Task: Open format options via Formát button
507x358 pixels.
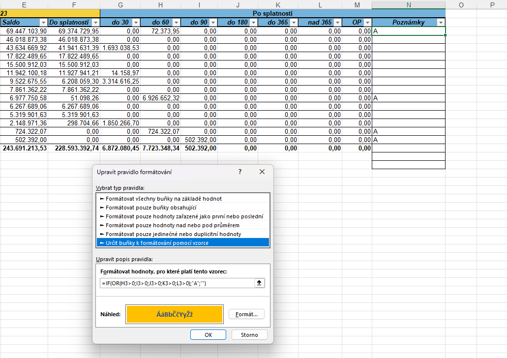Action: (x=246, y=315)
